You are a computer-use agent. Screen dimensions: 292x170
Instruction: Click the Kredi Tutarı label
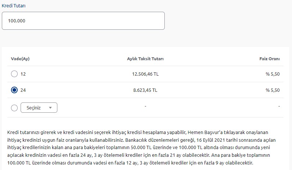(14, 6)
